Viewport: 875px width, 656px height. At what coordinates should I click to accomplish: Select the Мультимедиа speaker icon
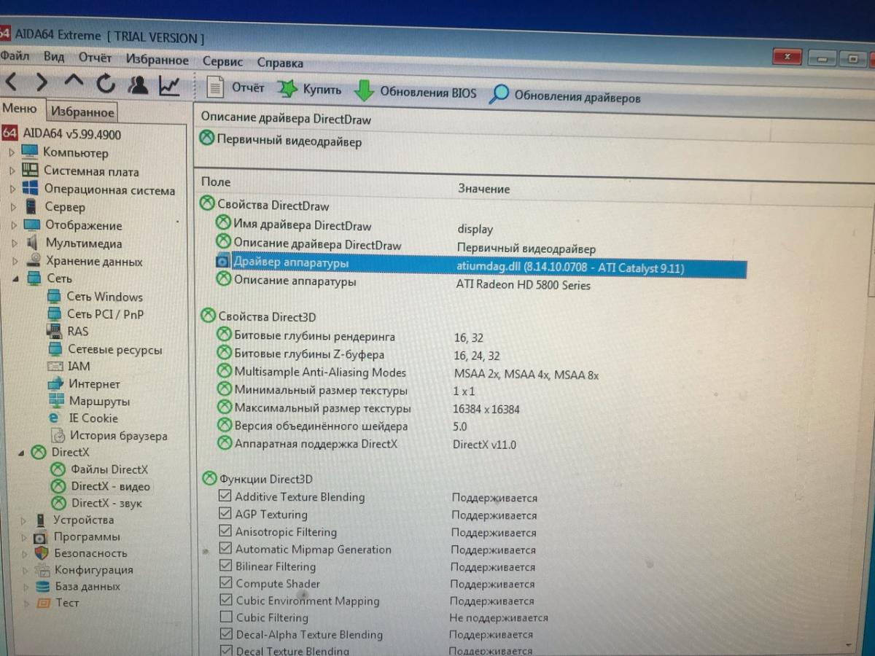32,243
